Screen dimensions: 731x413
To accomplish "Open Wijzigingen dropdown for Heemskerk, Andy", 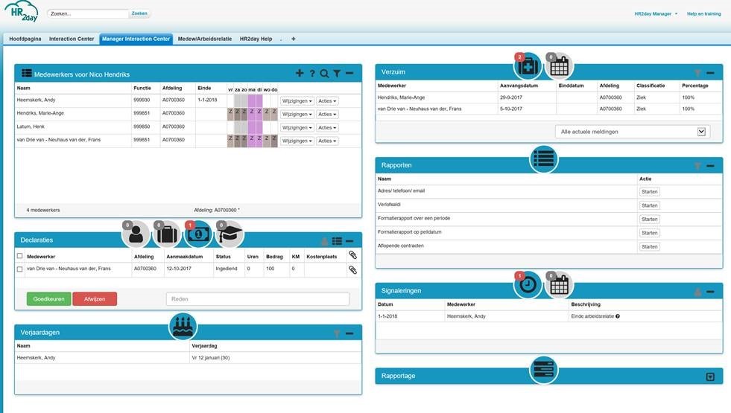I will (297, 101).
